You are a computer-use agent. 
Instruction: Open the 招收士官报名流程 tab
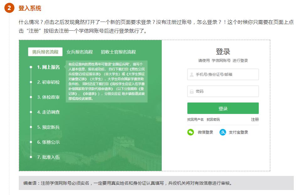(118, 52)
